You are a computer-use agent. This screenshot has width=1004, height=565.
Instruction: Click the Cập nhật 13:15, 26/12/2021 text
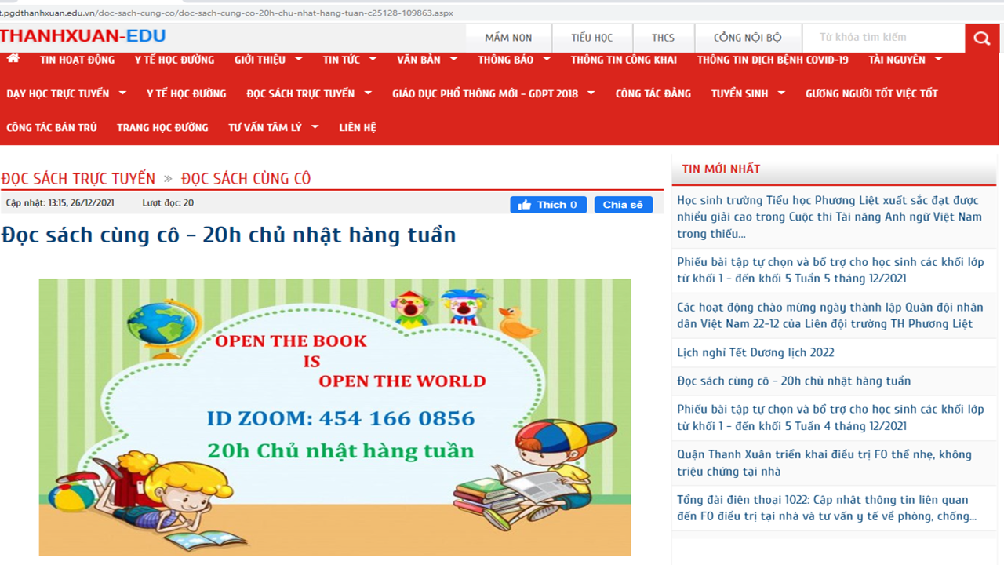click(60, 202)
